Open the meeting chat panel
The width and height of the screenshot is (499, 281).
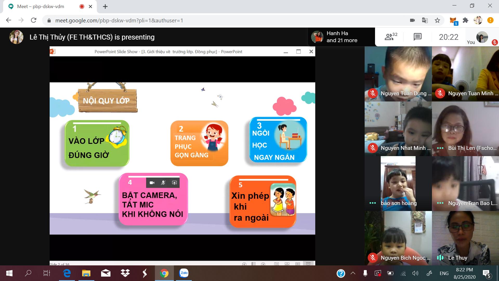tap(417, 37)
